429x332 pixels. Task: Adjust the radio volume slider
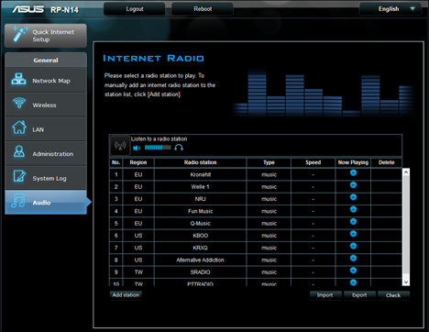158,148
